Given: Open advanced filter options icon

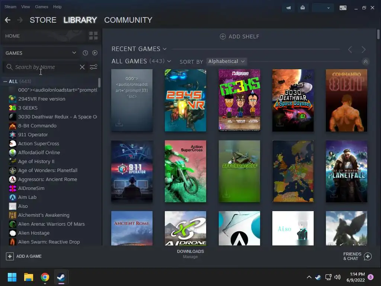Looking at the screenshot, I should 93,67.
